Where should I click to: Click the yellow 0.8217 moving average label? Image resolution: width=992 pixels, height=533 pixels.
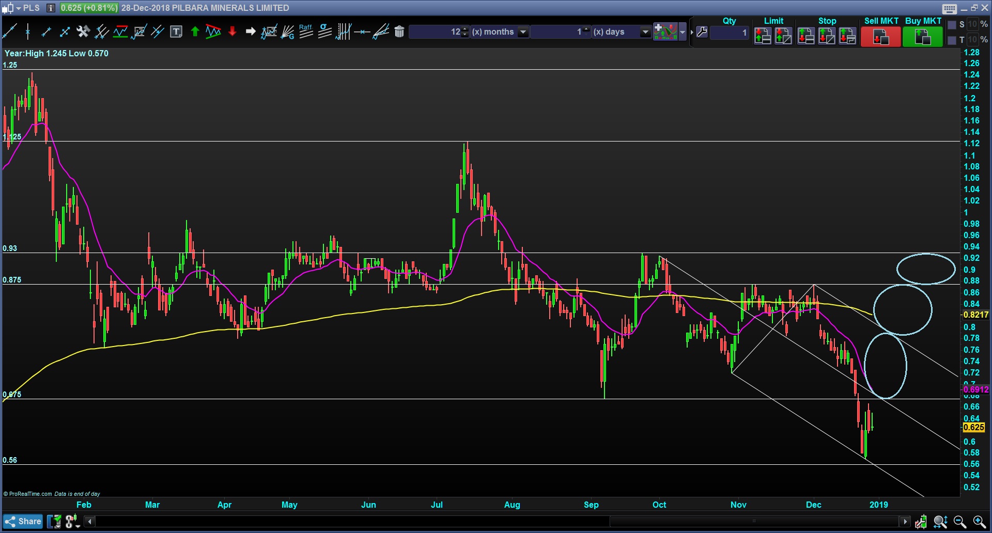[975, 315]
